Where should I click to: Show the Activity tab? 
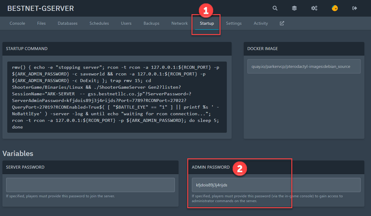click(261, 23)
